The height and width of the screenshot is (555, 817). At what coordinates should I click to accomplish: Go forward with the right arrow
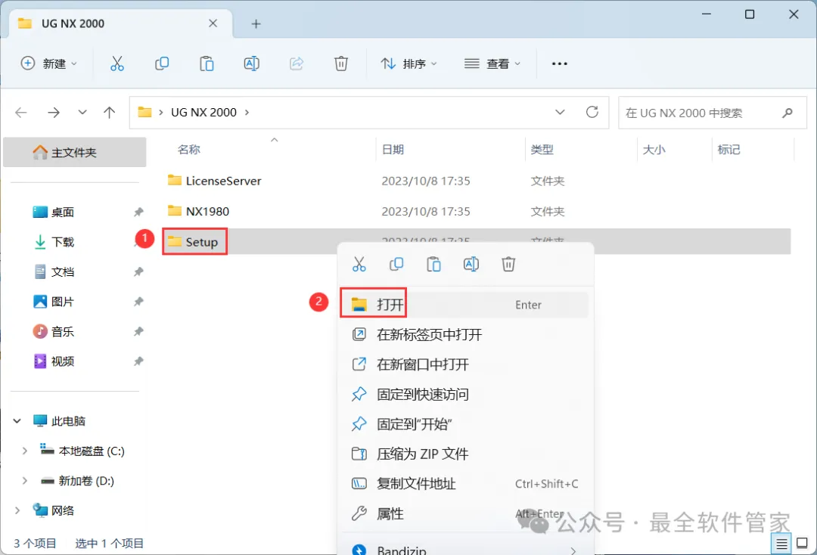pos(54,113)
